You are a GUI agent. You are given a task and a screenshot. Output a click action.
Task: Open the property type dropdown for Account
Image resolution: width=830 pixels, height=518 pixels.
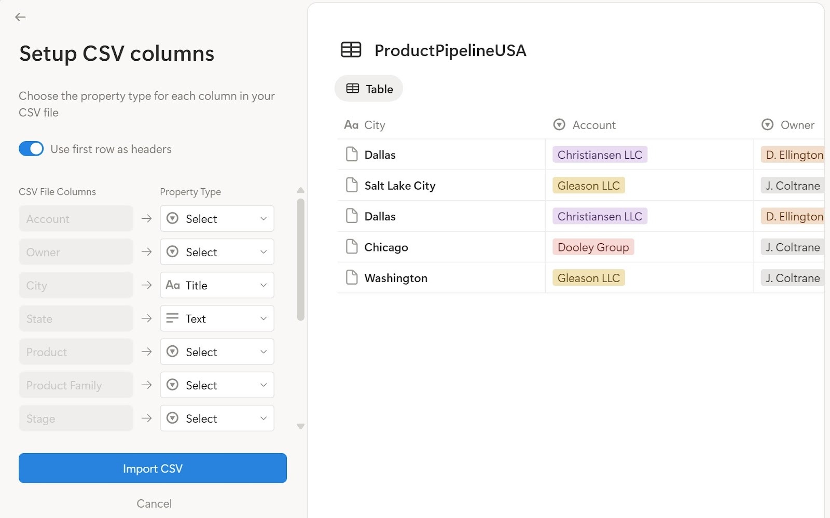click(x=217, y=219)
